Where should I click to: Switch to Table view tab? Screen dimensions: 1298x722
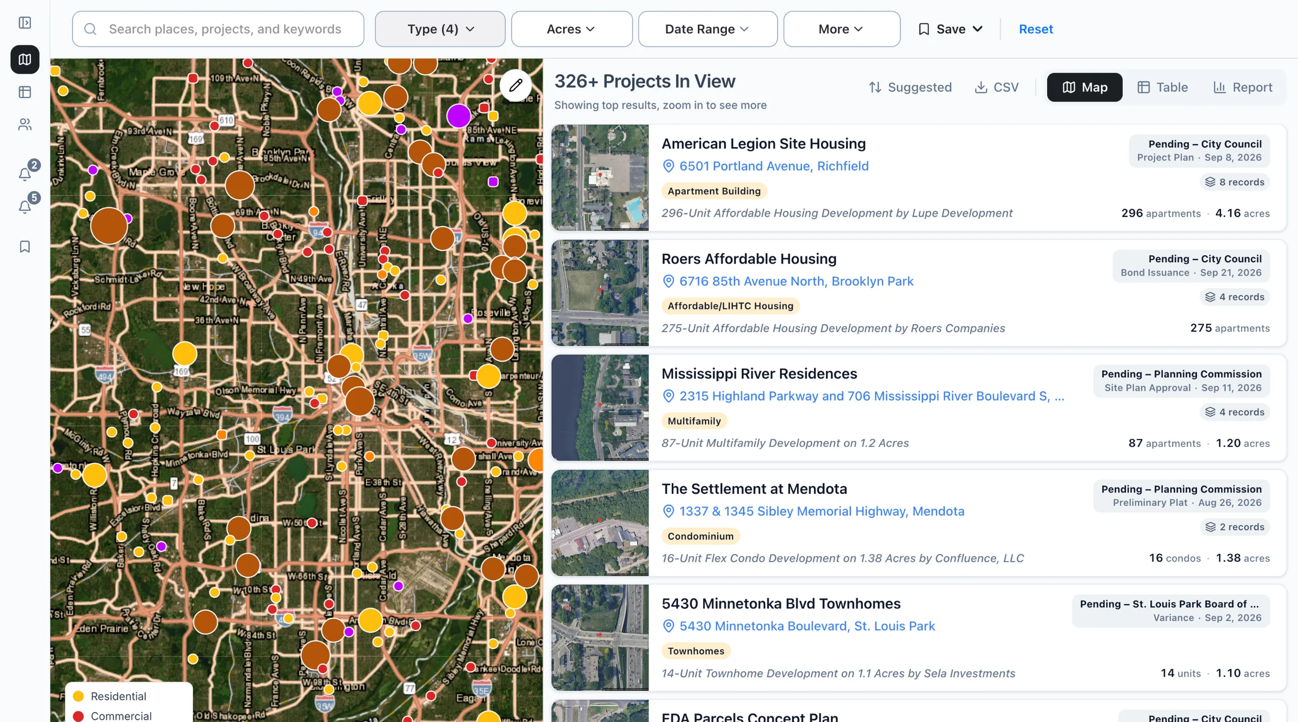coord(1162,88)
